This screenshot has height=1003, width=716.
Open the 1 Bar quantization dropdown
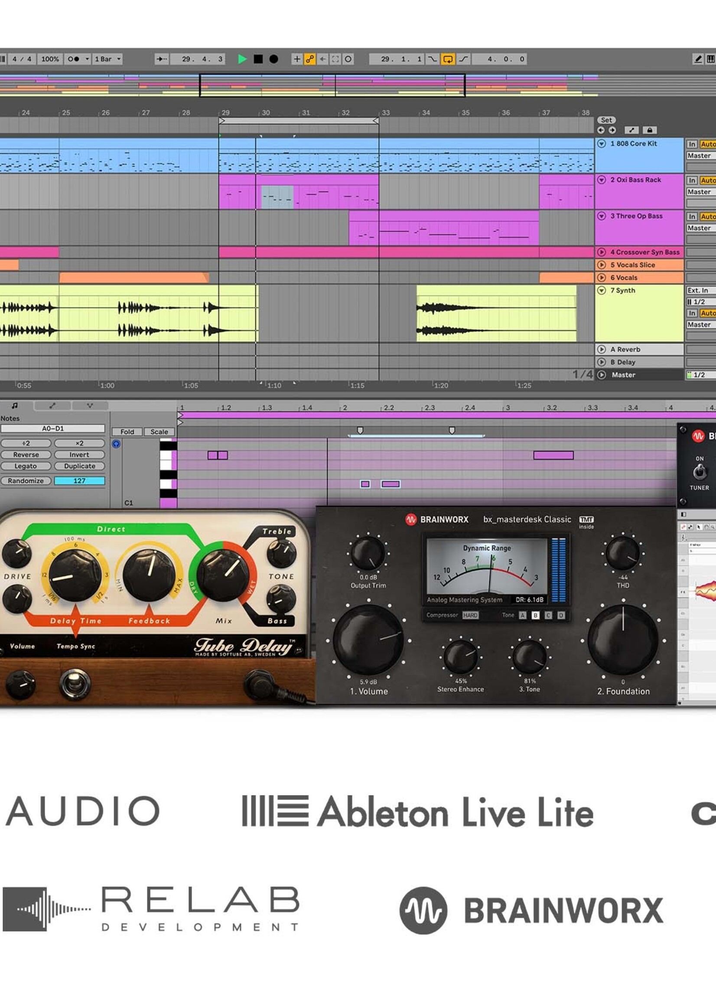tap(107, 59)
